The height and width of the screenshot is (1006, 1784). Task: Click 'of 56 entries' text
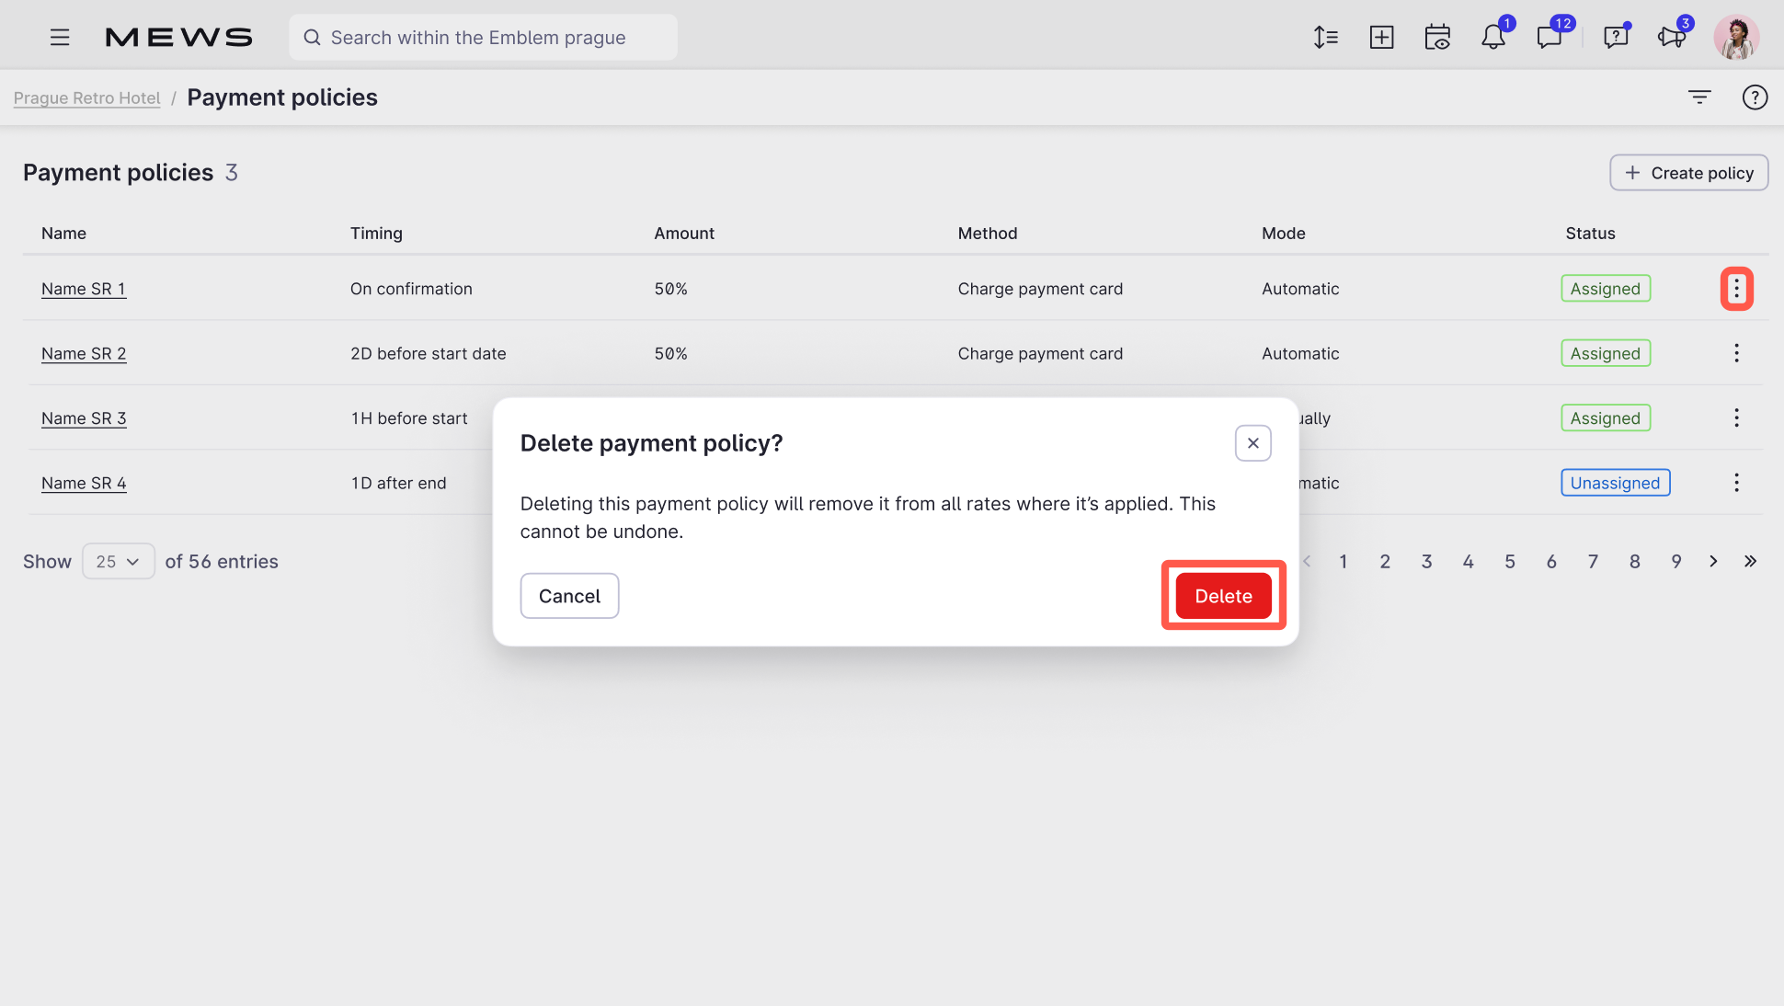222,561
